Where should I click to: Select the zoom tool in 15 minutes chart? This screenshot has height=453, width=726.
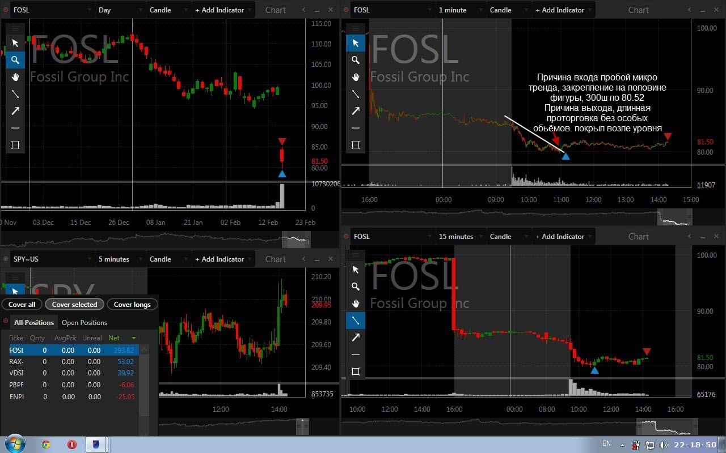pyautogui.click(x=356, y=287)
